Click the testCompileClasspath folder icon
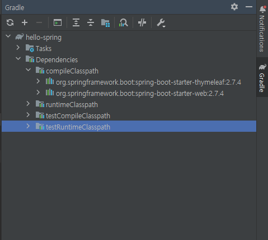This screenshot has width=268, height=240. tap(40, 115)
